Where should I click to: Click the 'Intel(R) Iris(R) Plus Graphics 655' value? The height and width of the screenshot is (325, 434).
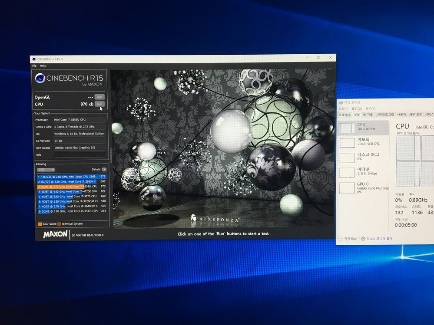tap(80, 148)
